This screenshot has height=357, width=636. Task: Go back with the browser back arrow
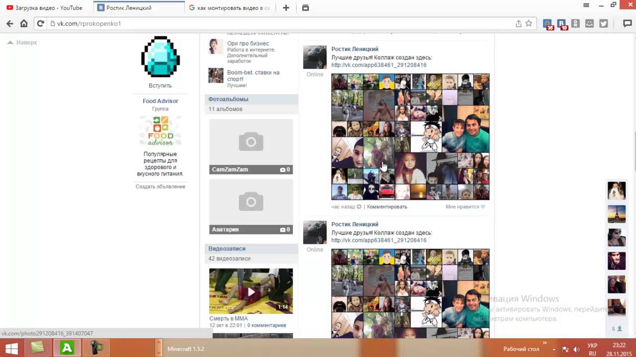coord(9,23)
